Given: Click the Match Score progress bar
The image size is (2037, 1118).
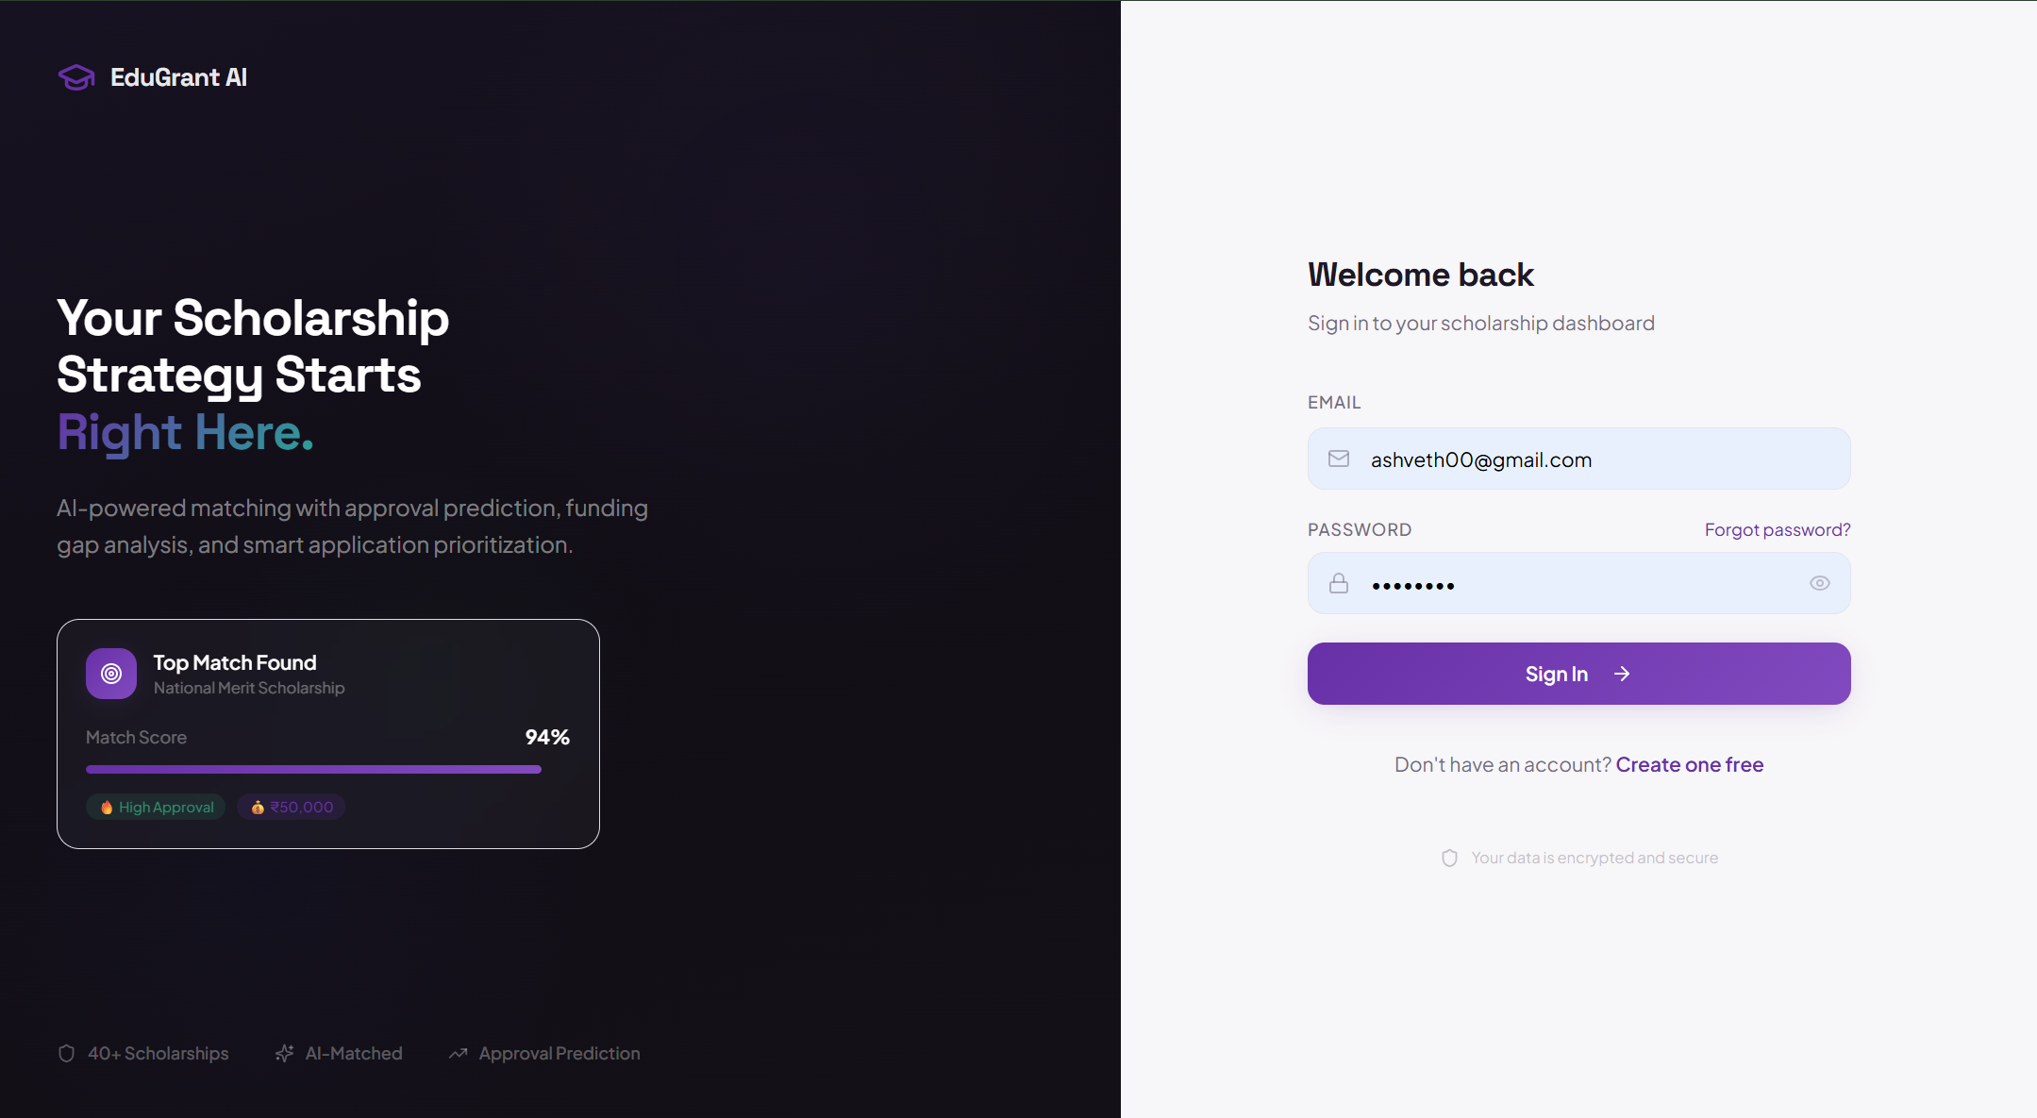Looking at the screenshot, I should (313, 769).
